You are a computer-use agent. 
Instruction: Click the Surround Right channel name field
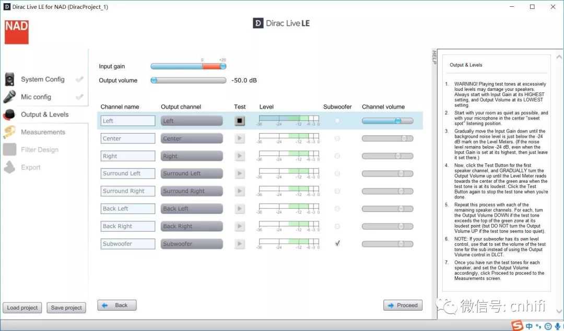(128, 191)
